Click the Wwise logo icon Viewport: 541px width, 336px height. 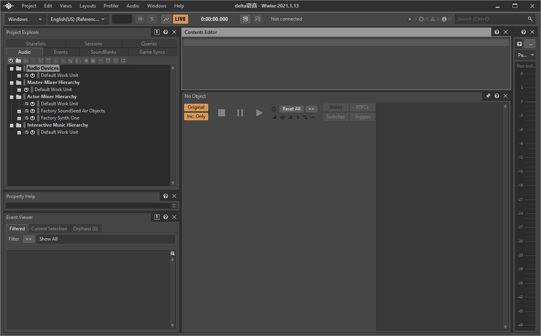pyautogui.click(x=9, y=6)
